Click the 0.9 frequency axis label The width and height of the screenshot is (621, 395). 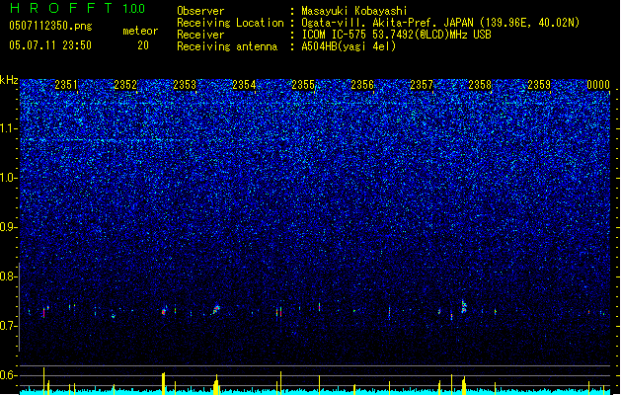[x=8, y=227]
